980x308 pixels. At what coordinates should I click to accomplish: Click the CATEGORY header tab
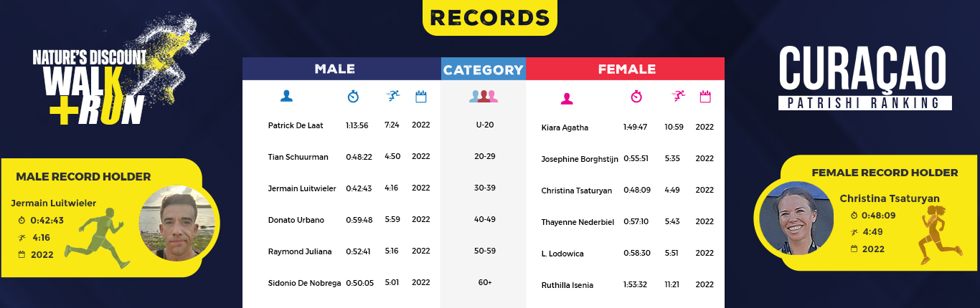[x=484, y=69]
